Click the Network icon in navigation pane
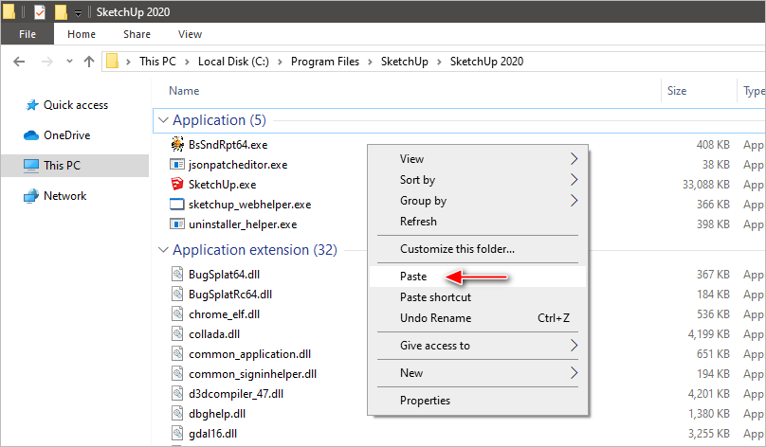The height and width of the screenshot is (447, 766). pos(31,196)
